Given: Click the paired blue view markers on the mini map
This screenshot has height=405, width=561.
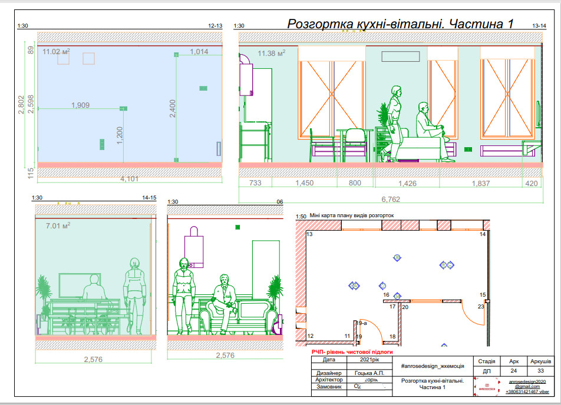Looking at the screenshot, I should tap(447, 265).
